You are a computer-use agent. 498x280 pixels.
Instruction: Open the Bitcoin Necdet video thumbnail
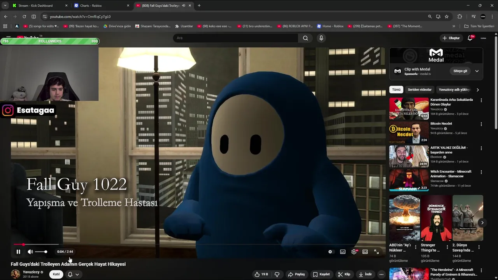[x=409, y=132]
